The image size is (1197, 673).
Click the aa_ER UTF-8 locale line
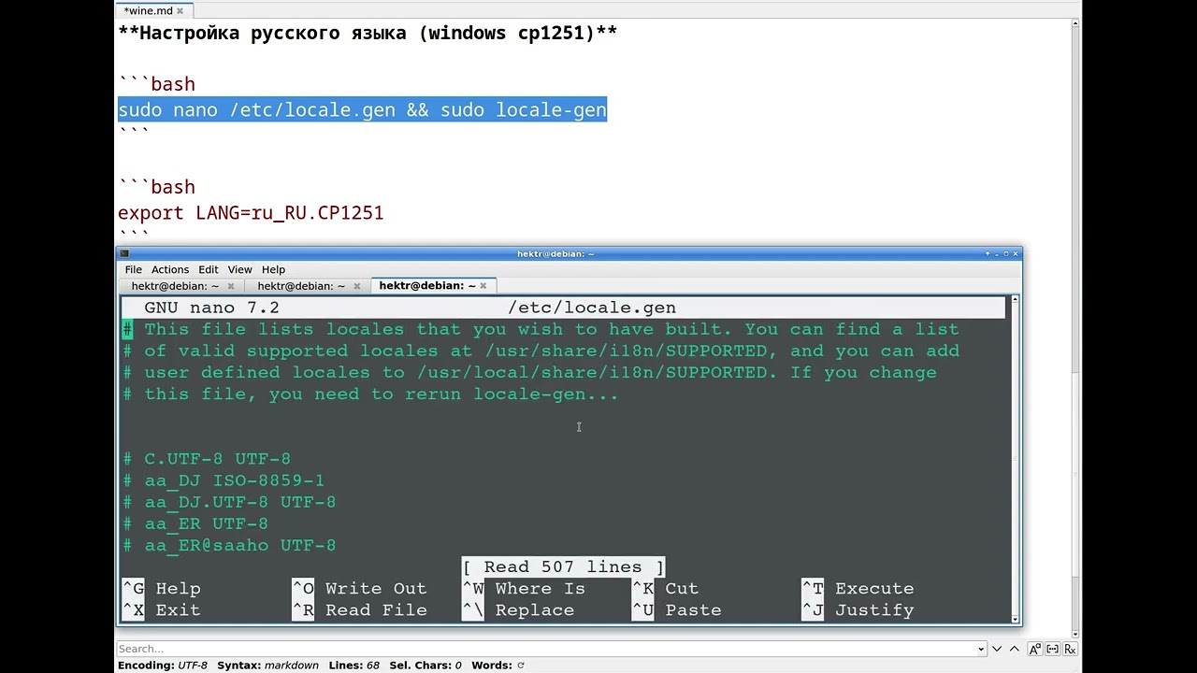click(195, 523)
